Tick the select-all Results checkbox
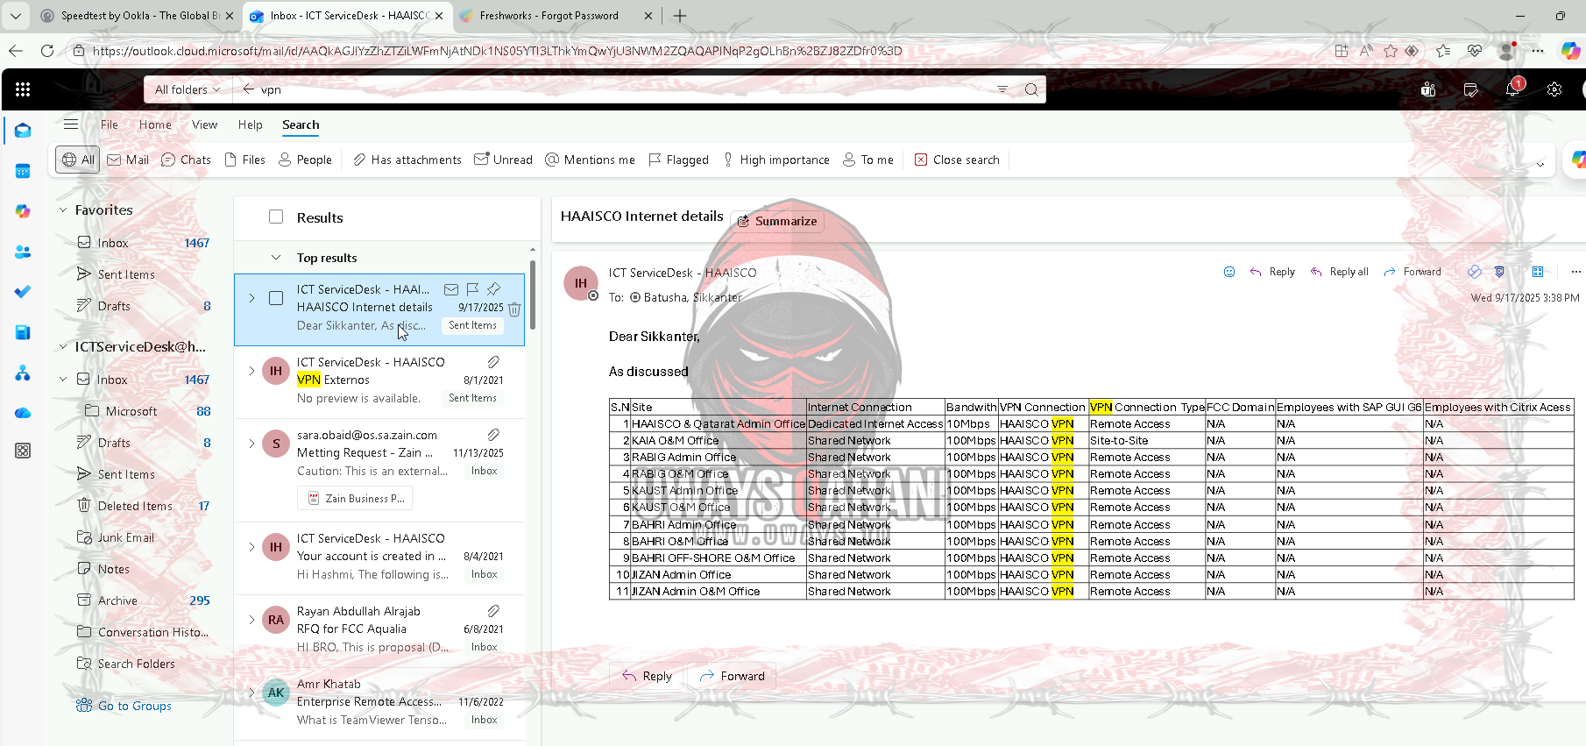 tap(276, 217)
